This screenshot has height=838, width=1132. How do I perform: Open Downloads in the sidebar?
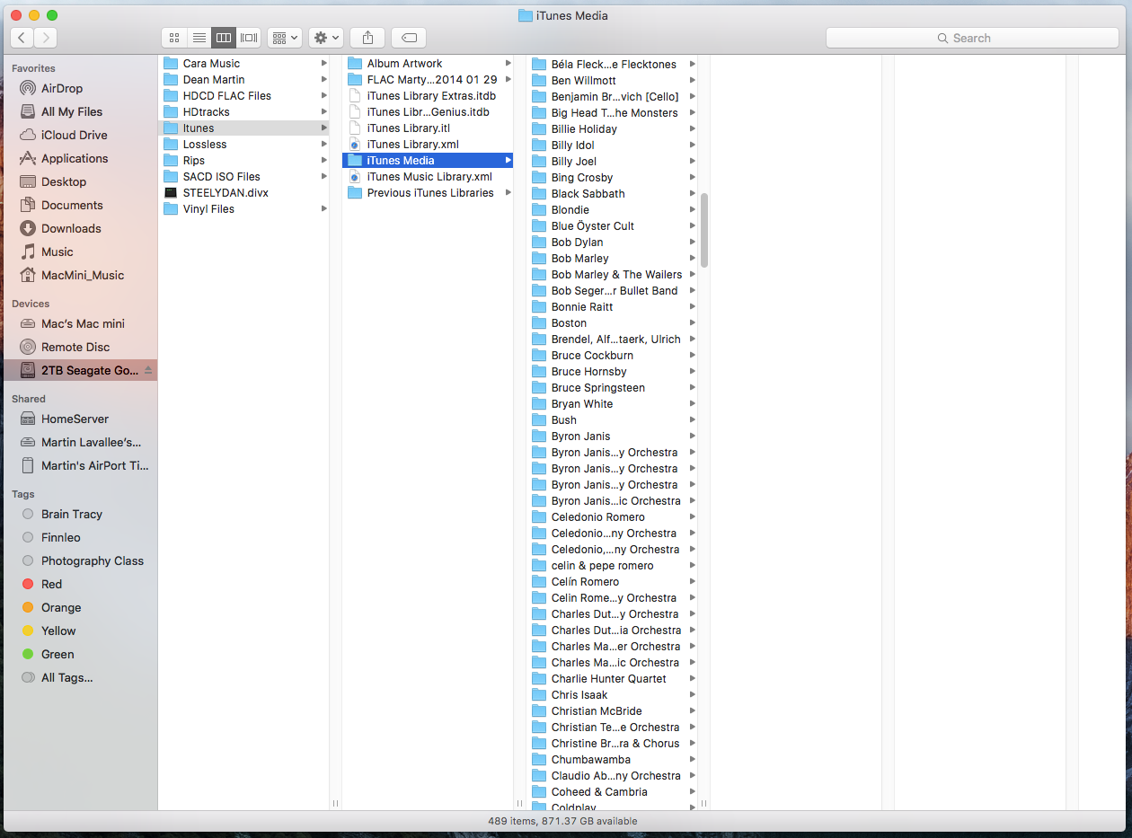(79, 228)
